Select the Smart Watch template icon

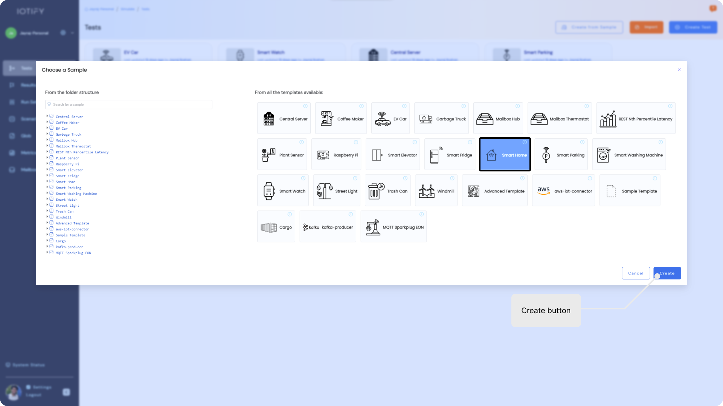(x=269, y=191)
